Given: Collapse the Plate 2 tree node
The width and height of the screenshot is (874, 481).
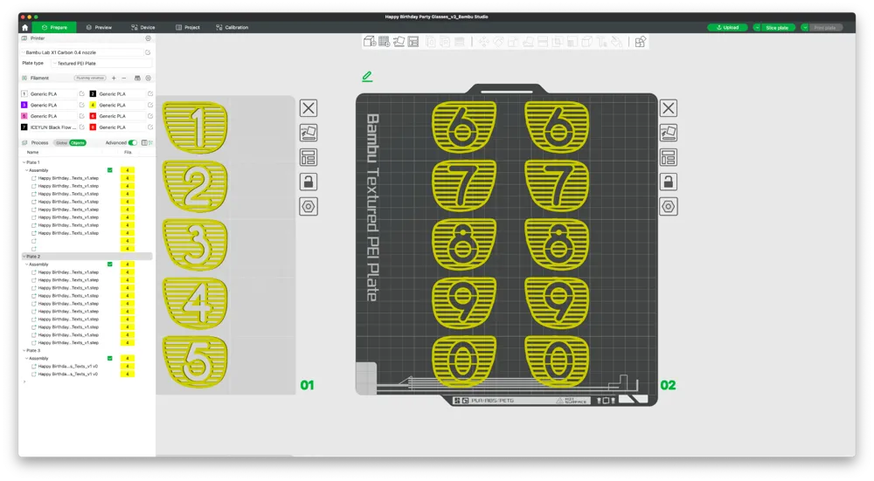Looking at the screenshot, I should click(24, 257).
